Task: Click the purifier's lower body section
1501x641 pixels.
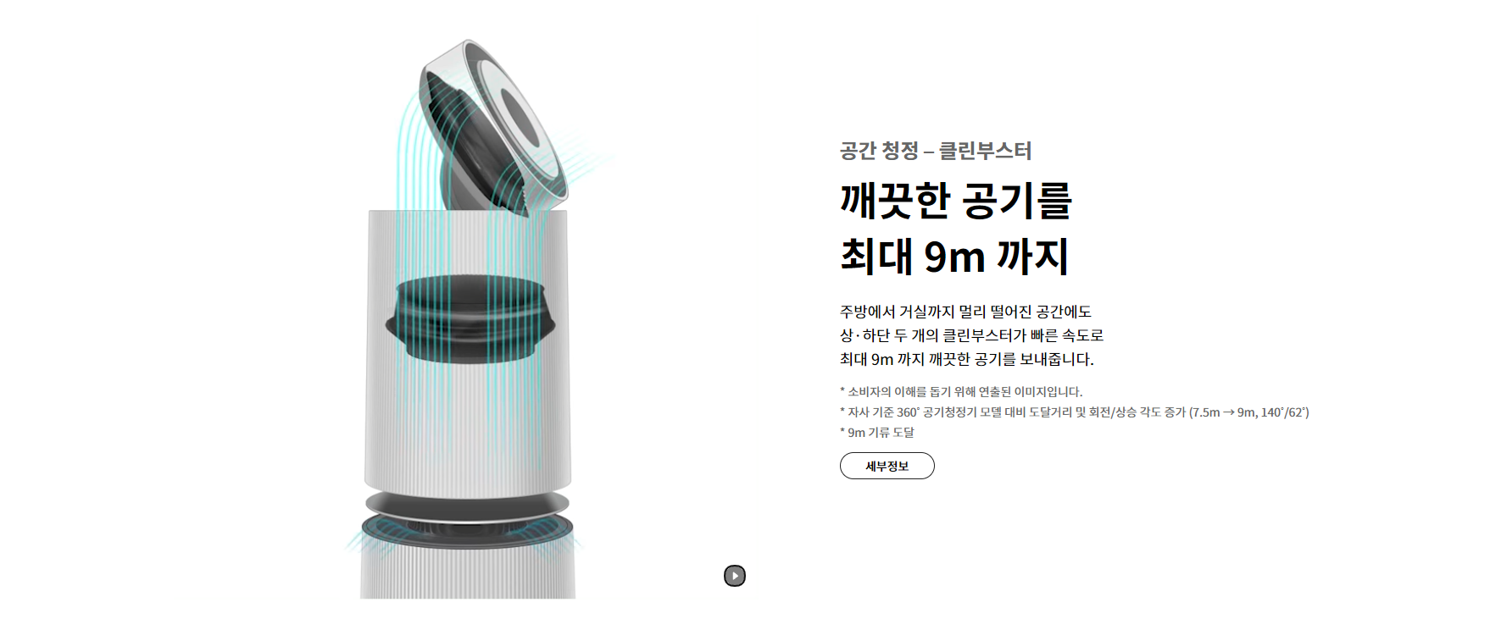Action: [468, 574]
